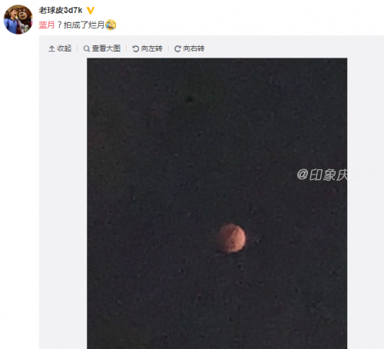384x349 pixels.
Task: Open the 蓝月 topic hashtag link
Action: pyautogui.click(x=47, y=25)
